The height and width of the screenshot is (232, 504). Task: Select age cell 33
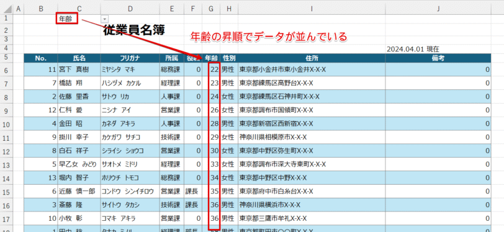point(212,164)
